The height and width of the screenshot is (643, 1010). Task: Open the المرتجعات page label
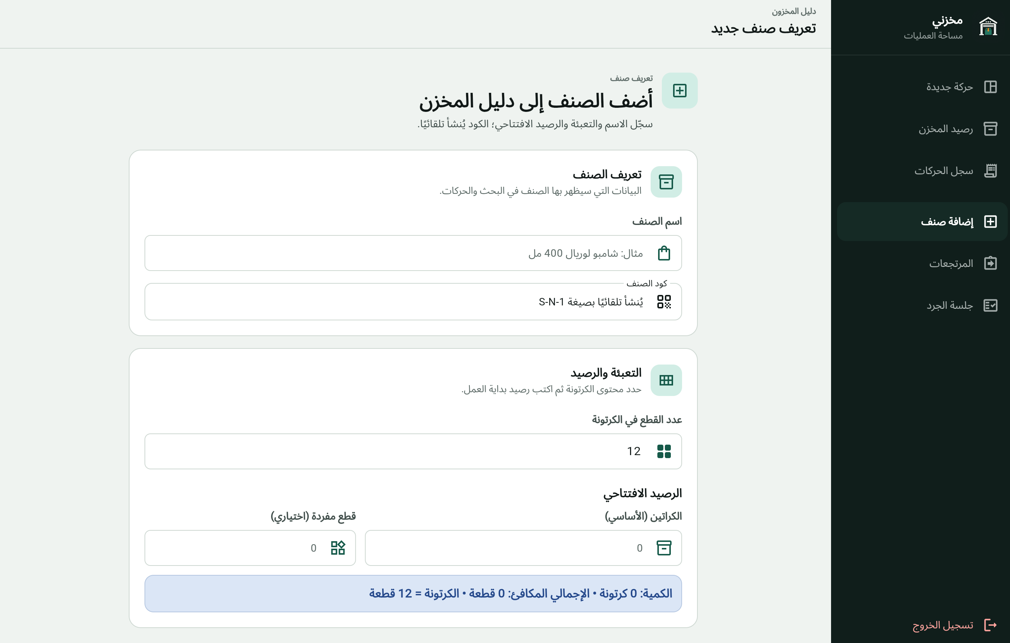(951, 263)
